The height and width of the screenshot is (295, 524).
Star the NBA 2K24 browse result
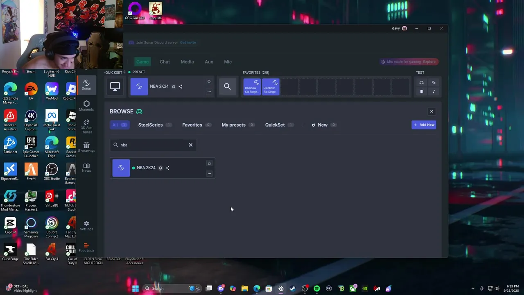[x=209, y=163]
